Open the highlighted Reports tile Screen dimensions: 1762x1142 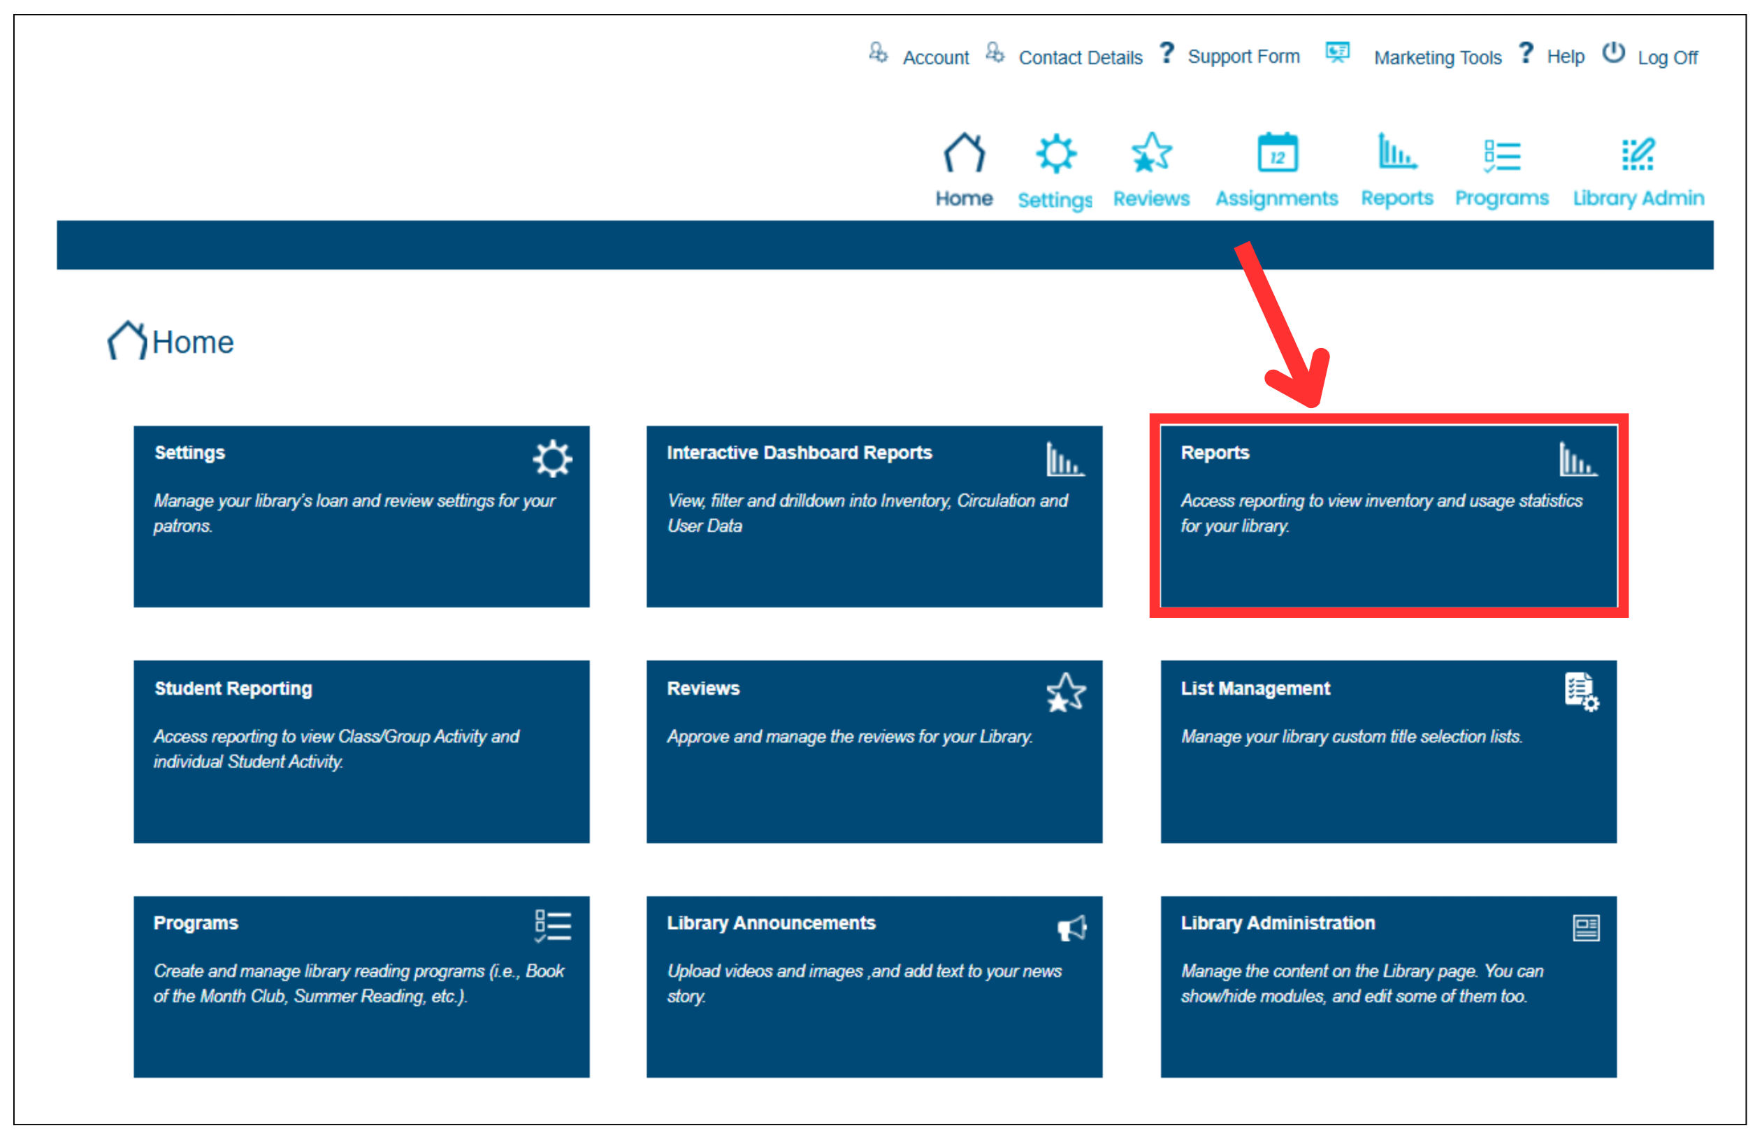point(1388,516)
